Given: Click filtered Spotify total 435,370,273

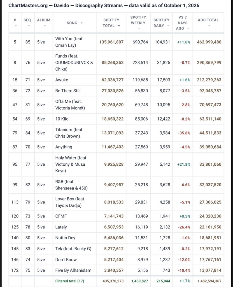Looking at the screenshot, I should point(113,281).
